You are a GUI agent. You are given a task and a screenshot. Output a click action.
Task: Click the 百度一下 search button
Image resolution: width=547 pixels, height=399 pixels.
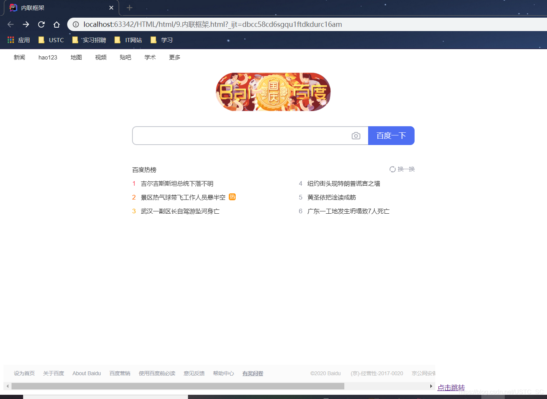[391, 136]
